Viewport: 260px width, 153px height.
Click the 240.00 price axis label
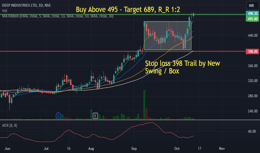pos(252,111)
